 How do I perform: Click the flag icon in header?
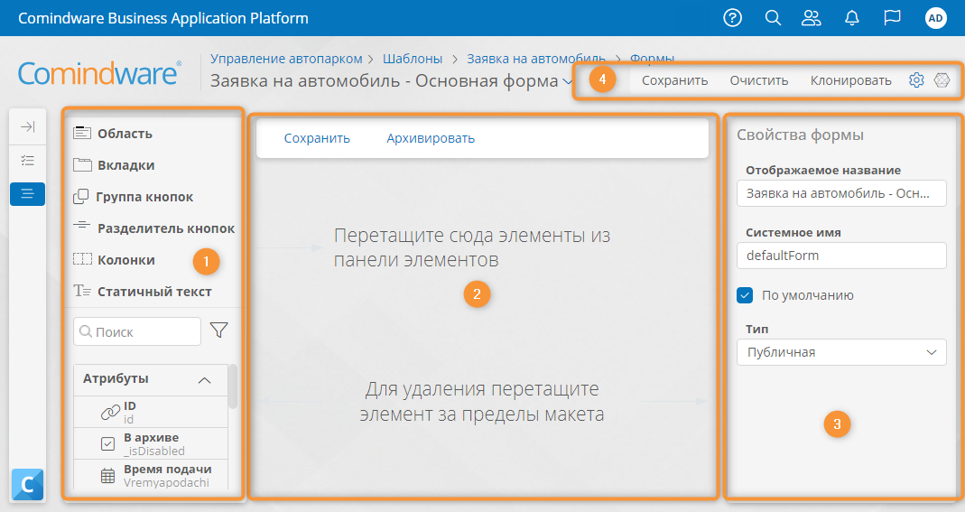coord(892,18)
